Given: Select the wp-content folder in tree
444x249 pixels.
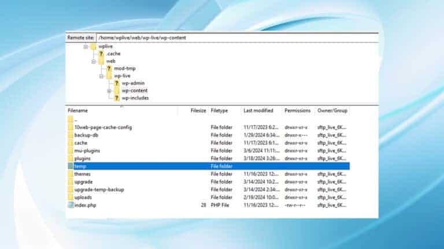Looking at the screenshot, I should point(135,91).
